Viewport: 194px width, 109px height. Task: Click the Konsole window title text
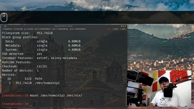(63, 26)
